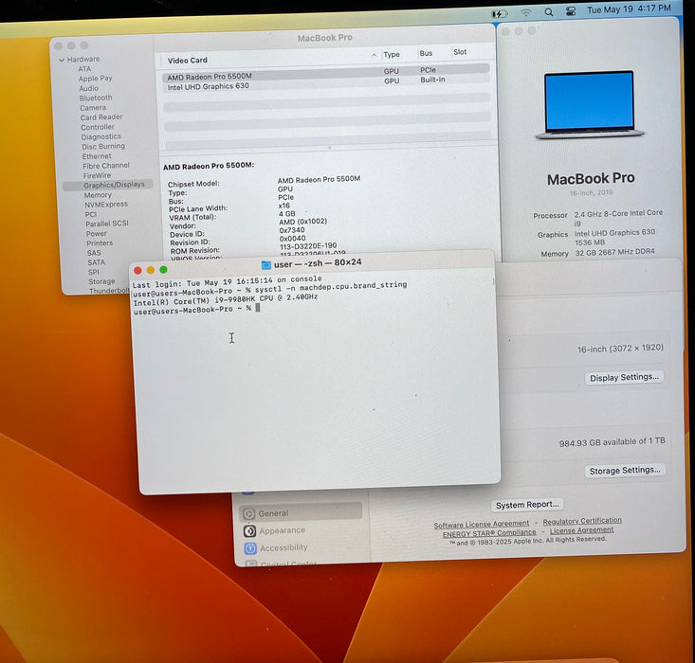Select Bluetooth in hardware sidebar
Image resolution: width=695 pixels, height=663 pixels.
point(96,98)
